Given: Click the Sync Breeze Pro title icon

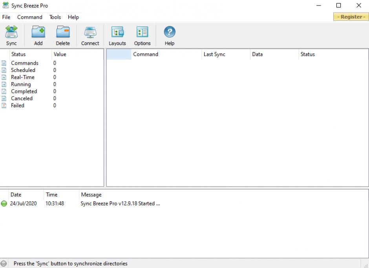Looking at the screenshot, I should 5,5.
